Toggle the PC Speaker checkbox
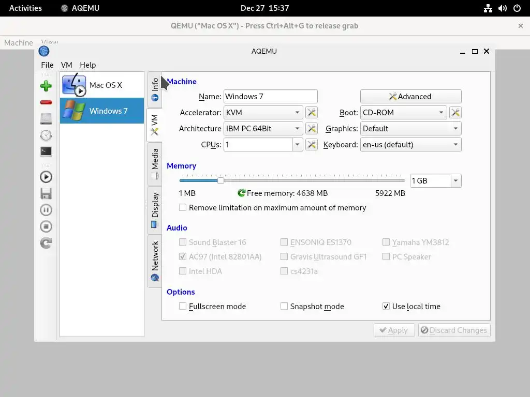The height and width of the screenshot is (397, 530). click(386, 256)
